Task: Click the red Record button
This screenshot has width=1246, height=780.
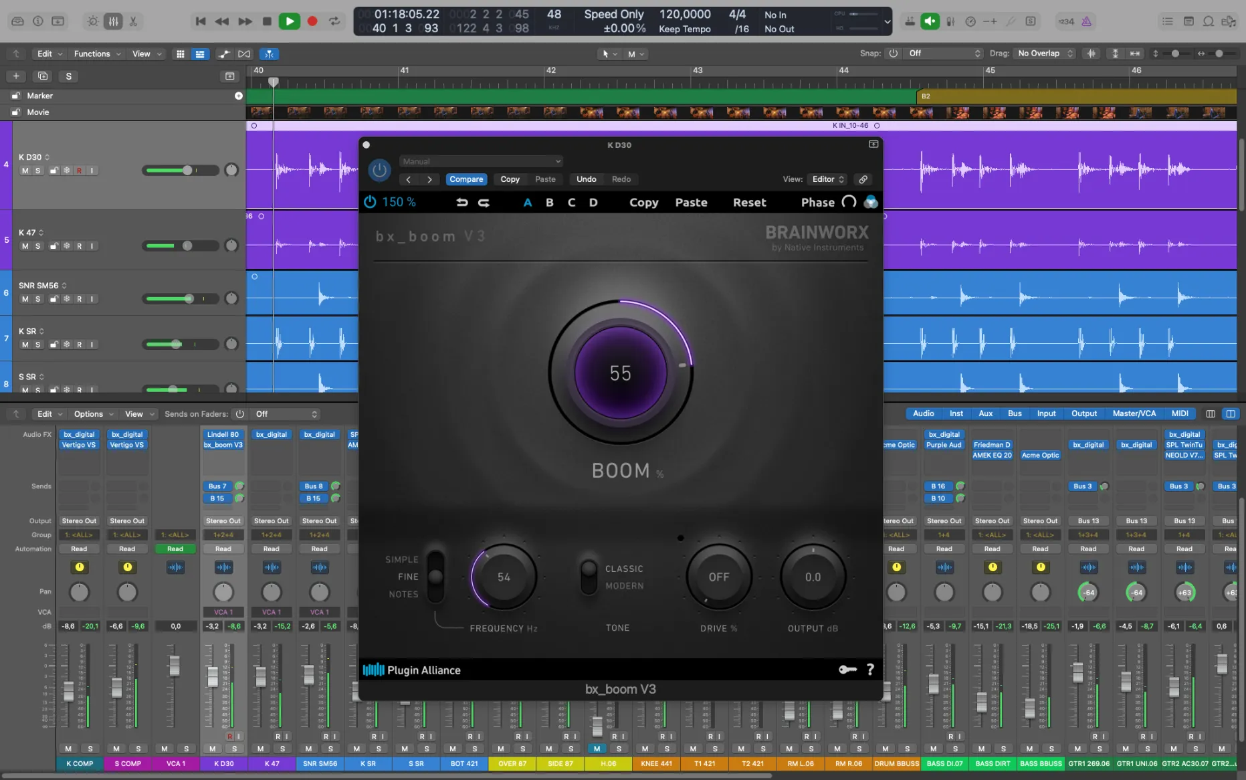Action: click(312, 21)
